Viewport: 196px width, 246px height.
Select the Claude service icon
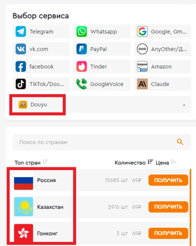pos(142,84)
